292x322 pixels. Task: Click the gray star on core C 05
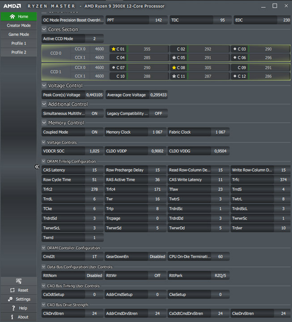174,58
